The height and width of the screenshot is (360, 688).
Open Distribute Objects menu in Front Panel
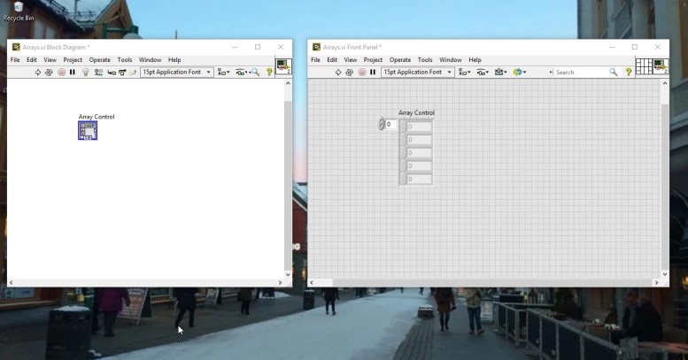point(483,73)
